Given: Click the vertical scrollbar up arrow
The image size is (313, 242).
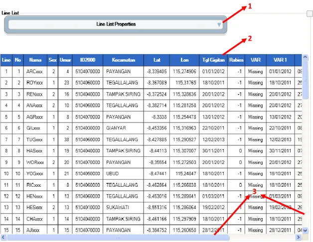Looking at the screenshot, I should point(305,57).
